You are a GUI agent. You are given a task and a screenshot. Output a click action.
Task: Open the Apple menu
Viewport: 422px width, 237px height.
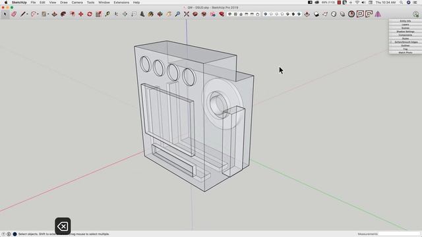(6, 3)
